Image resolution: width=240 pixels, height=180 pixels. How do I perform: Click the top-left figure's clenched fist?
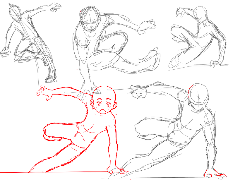click(6, 53)
